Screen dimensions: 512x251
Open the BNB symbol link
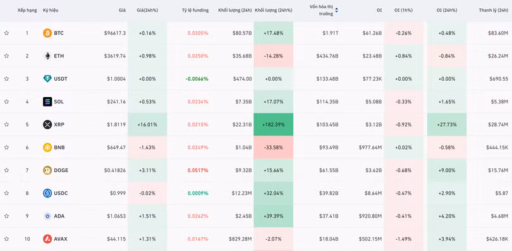(59, 148)
